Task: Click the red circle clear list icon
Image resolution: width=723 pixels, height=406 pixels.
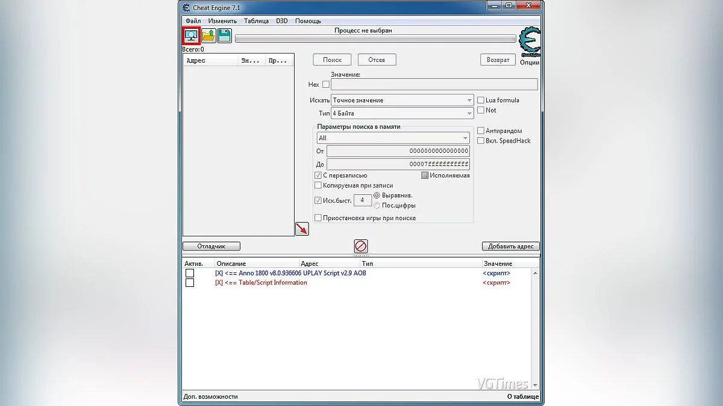Action: click(x=360, y=246)
